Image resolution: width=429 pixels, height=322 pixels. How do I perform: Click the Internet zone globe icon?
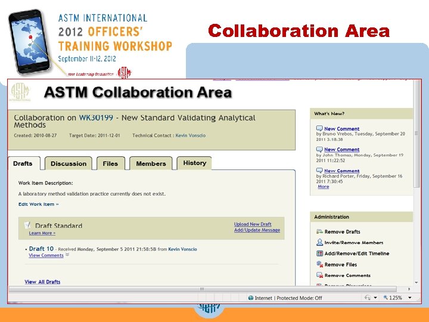251,298
